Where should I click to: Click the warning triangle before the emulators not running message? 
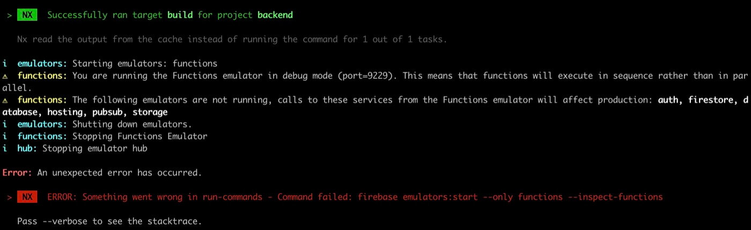click(x=5, y=100)
